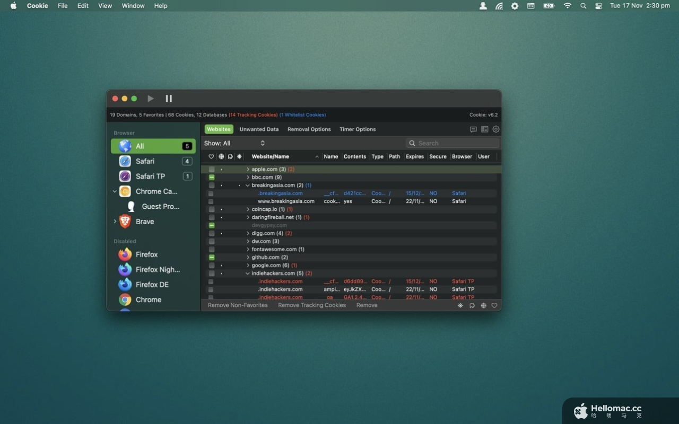Viewport: 679px width, 424px height.
Task: Click the heart icon in bottom bar
Action: pos(494,305)
